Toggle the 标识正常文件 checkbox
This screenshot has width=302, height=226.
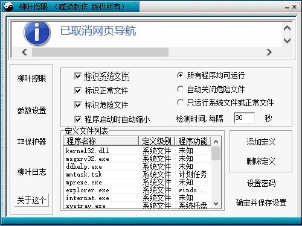coord(78,90)
